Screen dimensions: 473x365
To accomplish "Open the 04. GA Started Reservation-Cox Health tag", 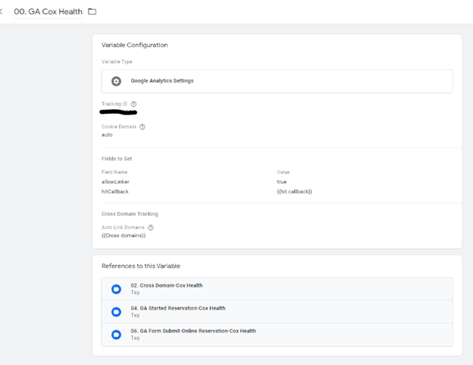I will coord(277,312).
